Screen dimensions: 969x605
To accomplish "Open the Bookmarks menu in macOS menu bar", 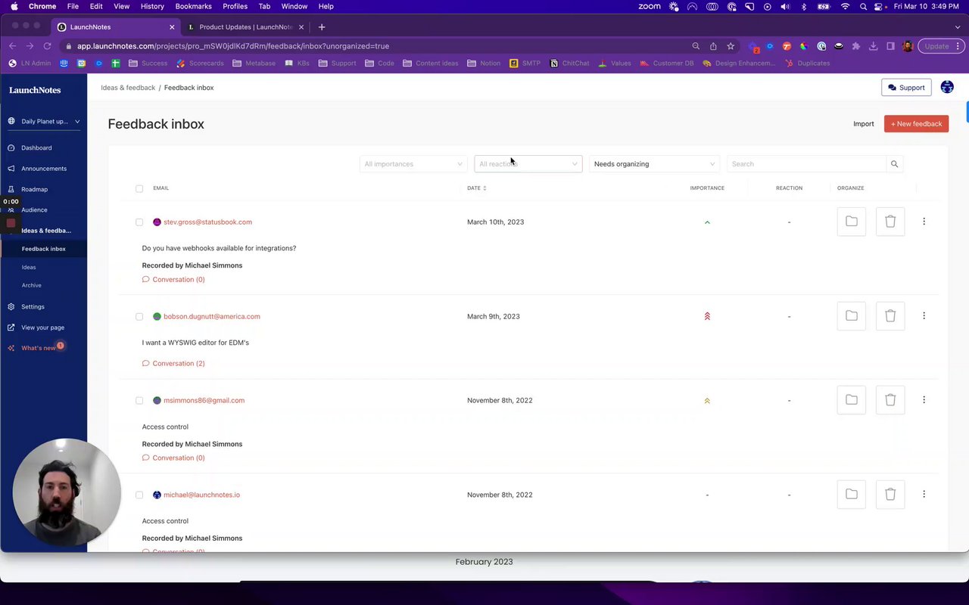I will [193, 6].
